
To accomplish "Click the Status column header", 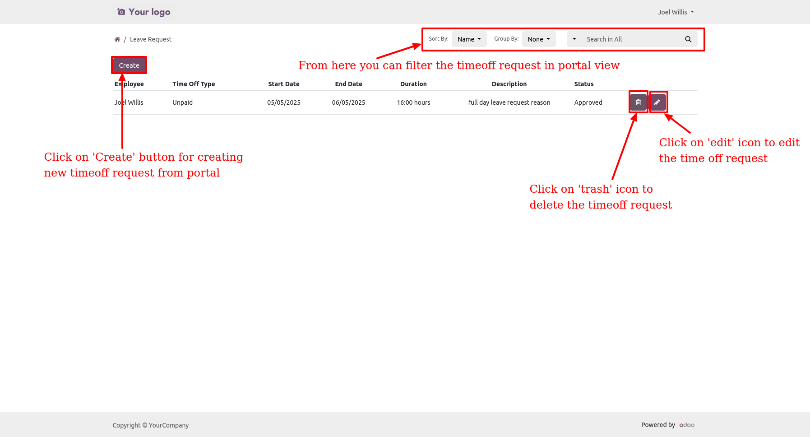I will 583,84.
